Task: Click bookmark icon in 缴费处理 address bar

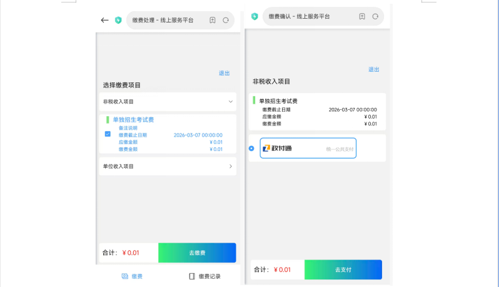Action: click(213, 20)
